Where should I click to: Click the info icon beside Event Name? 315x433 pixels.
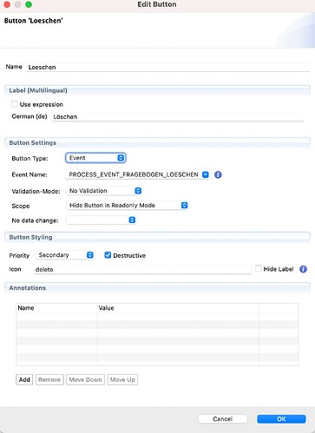click(x=218, y=174)
